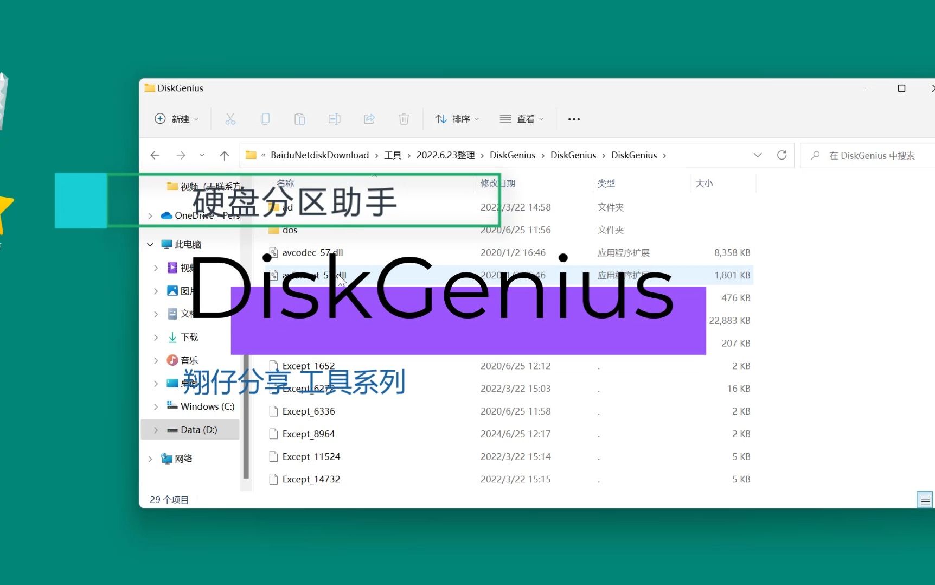Click Except_6336 date 2020/6/25 11:58
Screen dimensions: 935x585
(x=515, y=411)
